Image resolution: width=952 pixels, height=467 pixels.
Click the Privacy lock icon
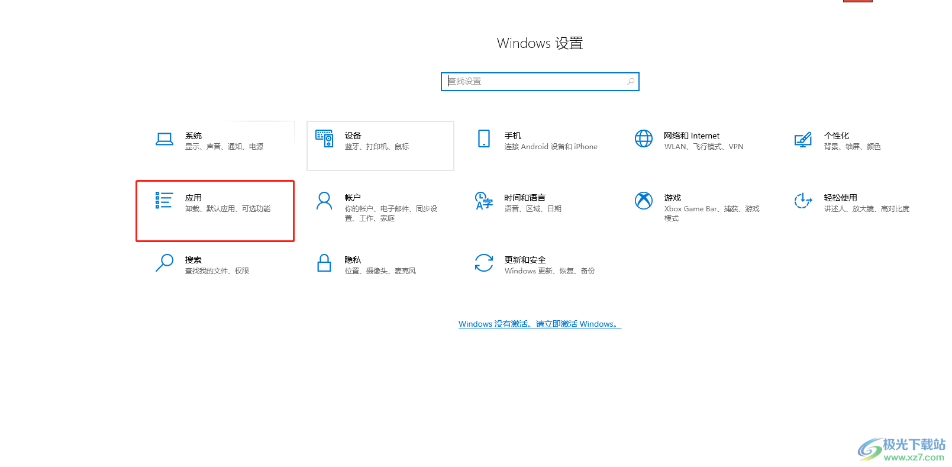(324, 263)
